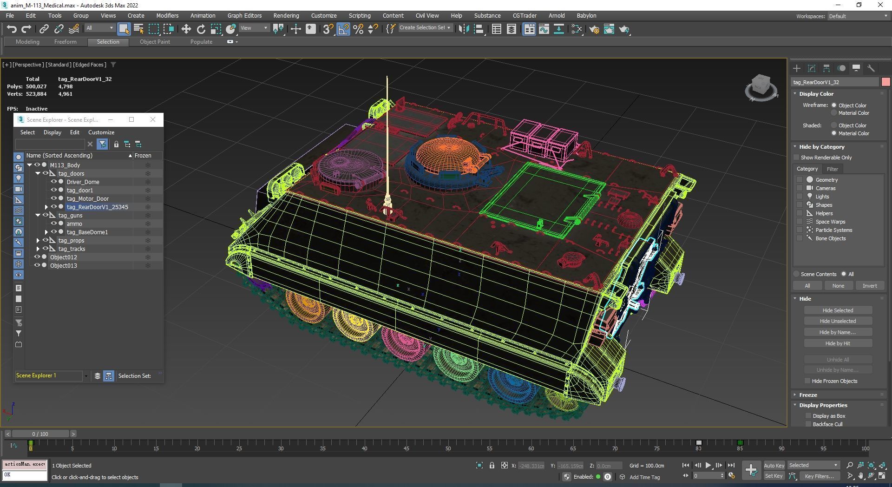
Task: Check the Geometry category checkbox
Action: pos(800,180)
